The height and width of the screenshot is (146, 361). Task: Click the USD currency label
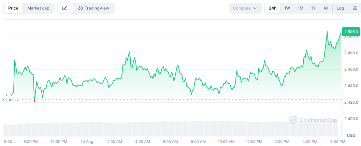[x=351, y=135]
